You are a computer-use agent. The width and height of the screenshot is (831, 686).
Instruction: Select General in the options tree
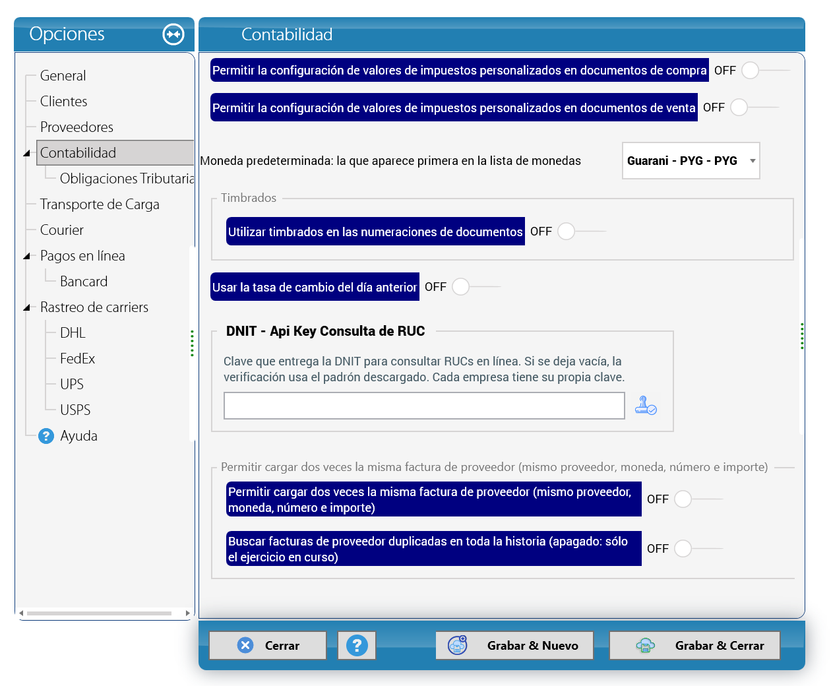click(x=63, y=76)
